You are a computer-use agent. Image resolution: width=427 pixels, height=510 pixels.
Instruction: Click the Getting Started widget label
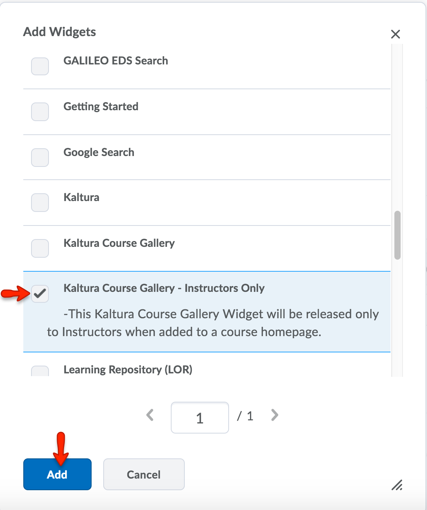pyautogui.click(x=101, y=107)
